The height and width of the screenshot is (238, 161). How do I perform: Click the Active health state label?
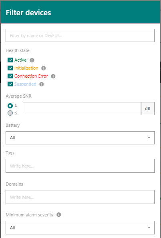point(20,60)
